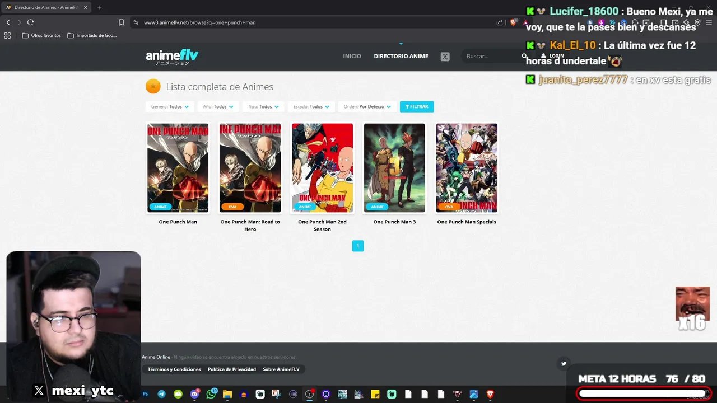This screenshot has height=403, width=717.
Task: Open the Road to Hero OVA poster
Action: (x=250, y=168)
